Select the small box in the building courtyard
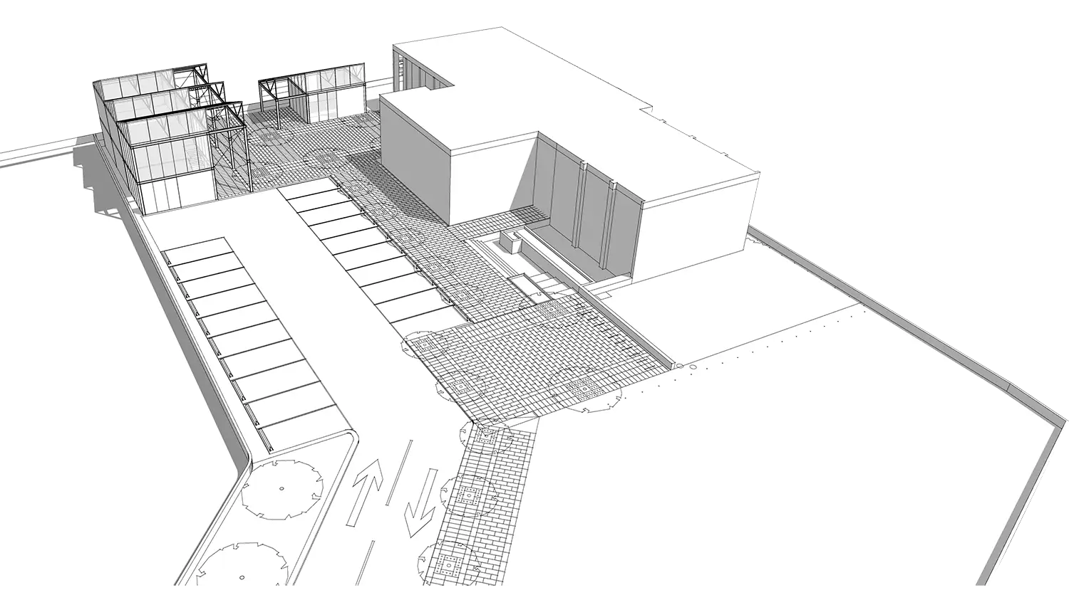 point(512,241)
